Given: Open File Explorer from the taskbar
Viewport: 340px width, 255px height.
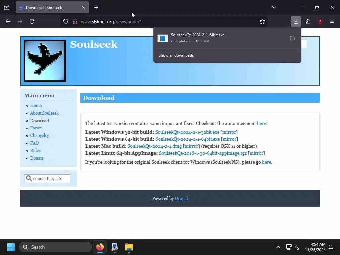Looking at the screenshot, I should point(129,247).
